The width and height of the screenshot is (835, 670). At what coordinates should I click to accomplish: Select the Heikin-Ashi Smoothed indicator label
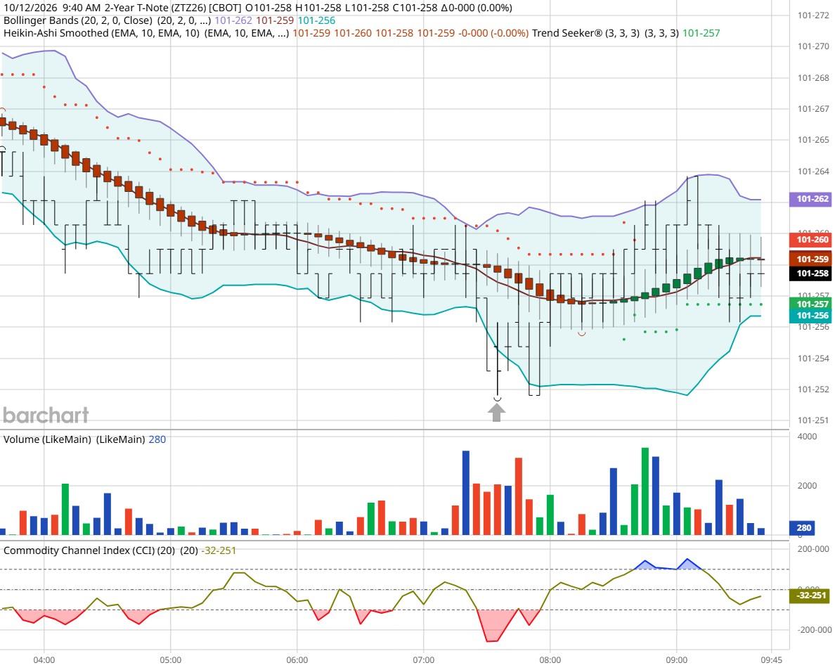101,33
